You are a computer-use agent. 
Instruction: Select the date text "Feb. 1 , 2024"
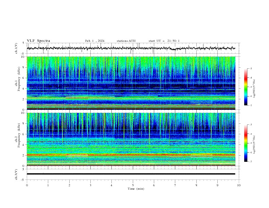pyautogui.click(x=95, y=41)
